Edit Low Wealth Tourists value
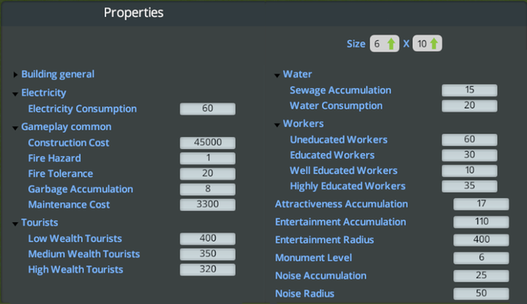527x304 pixels. [x=207, y=238]
